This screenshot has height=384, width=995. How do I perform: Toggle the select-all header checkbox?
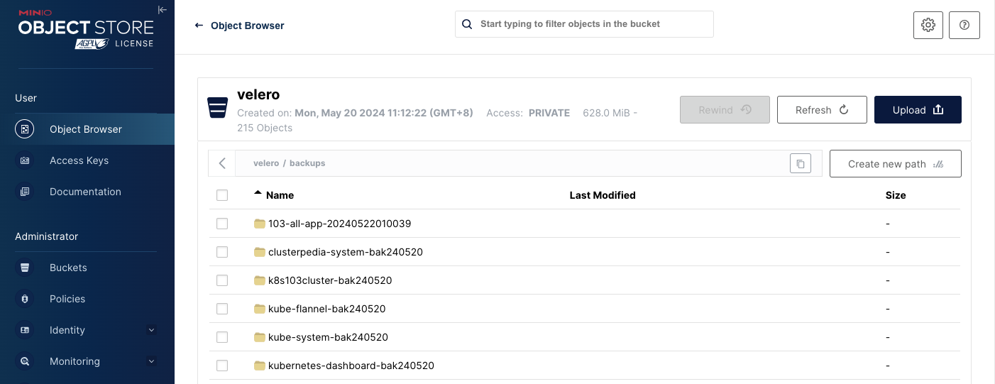click(222, 195)
